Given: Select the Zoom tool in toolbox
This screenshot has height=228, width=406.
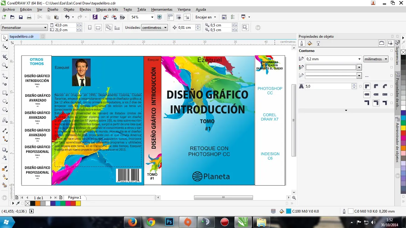Looking at the screenshot, I should [x=4, y=65].
